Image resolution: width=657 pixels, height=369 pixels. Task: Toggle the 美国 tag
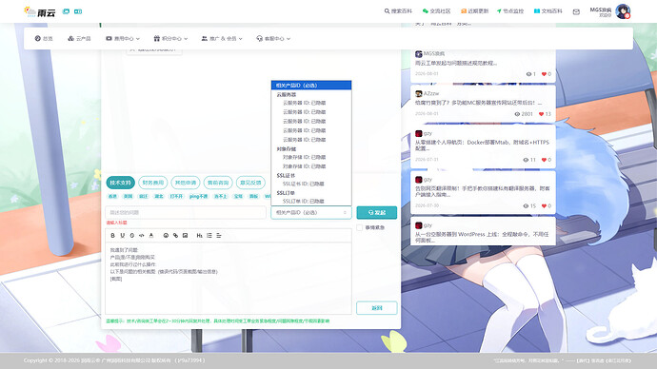point(129,196)
